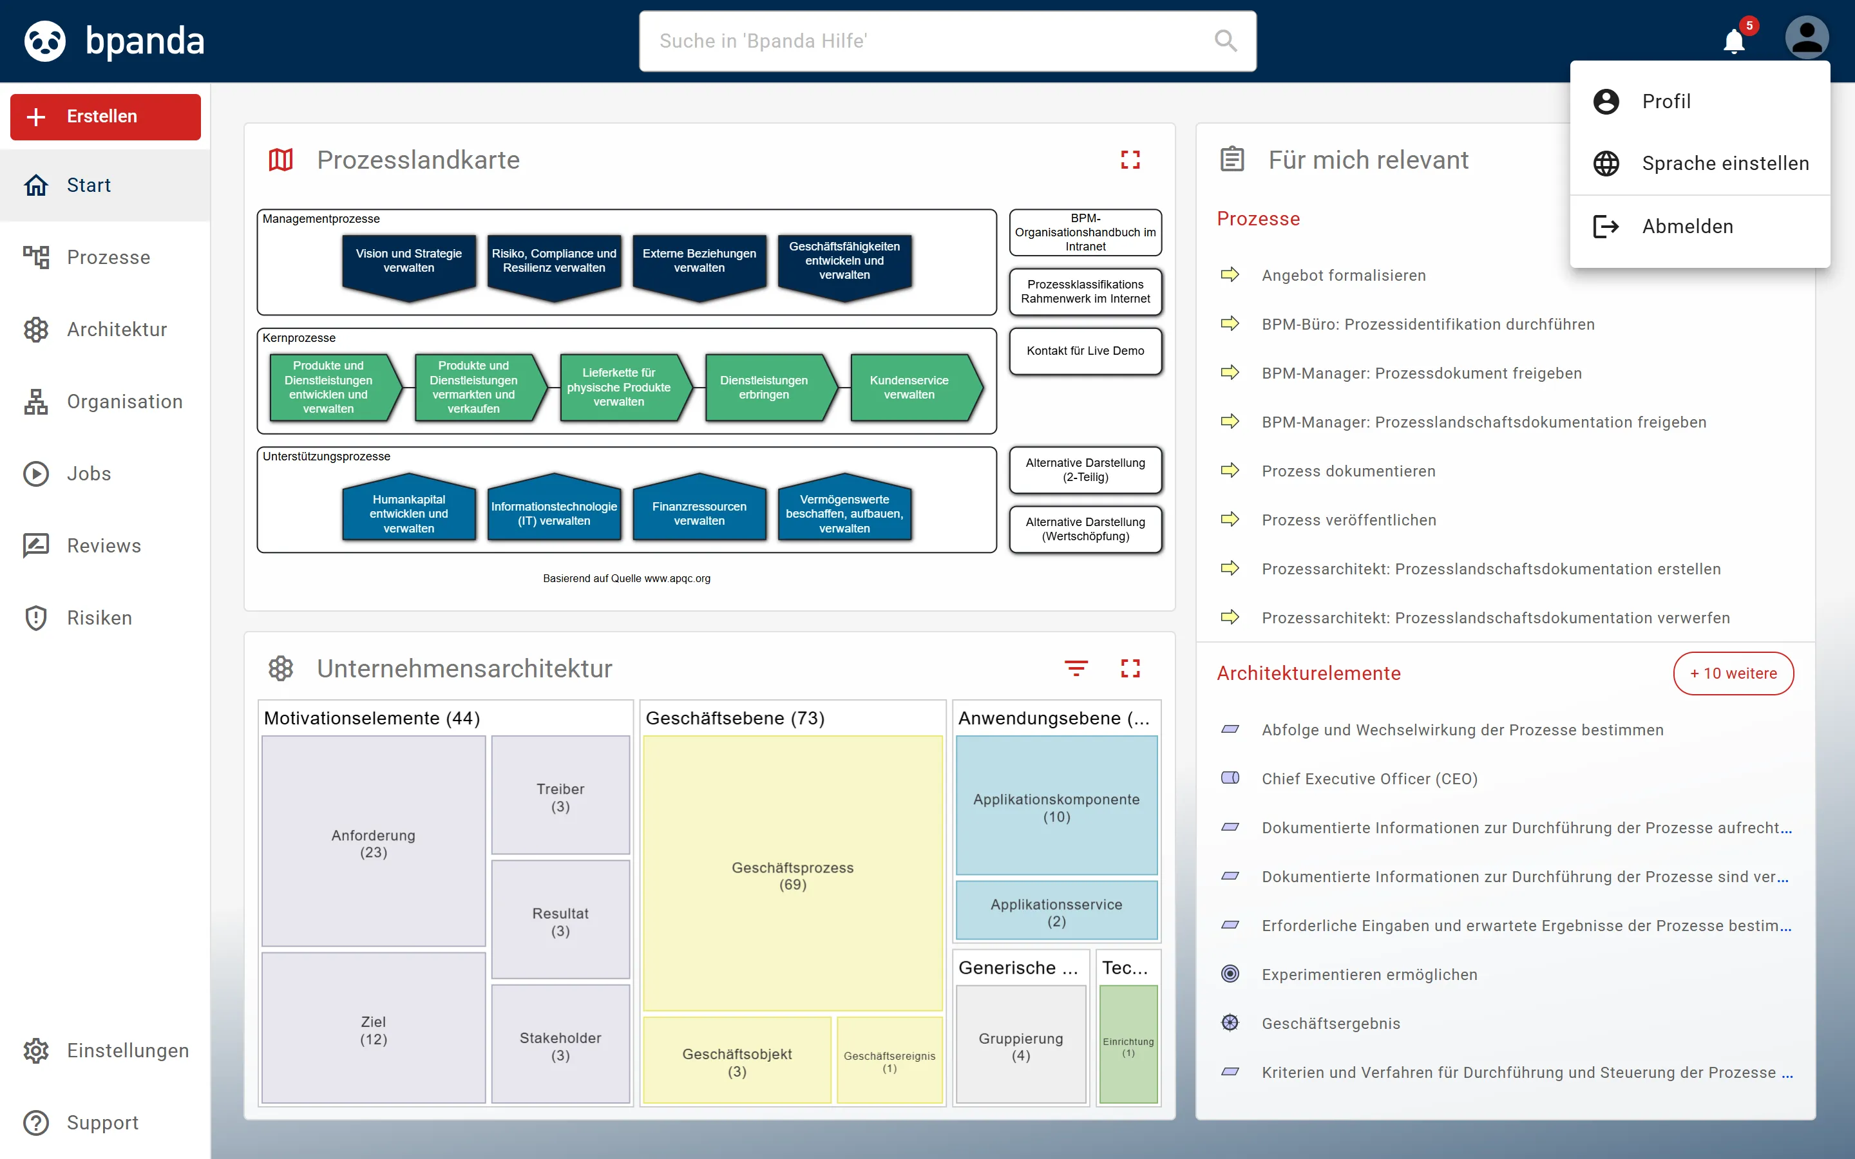Click Prozessklassifikations Rahmenwerk im Internet

point(1085,291)
